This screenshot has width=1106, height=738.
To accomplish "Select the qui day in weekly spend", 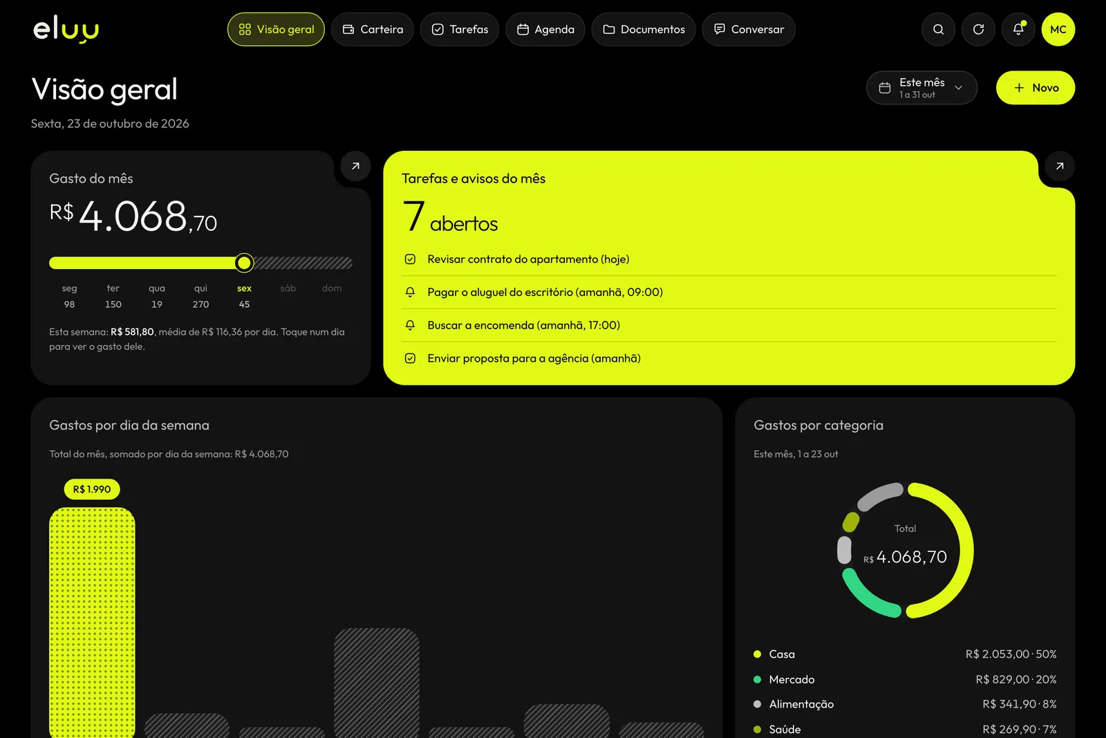I will [200, 296].
